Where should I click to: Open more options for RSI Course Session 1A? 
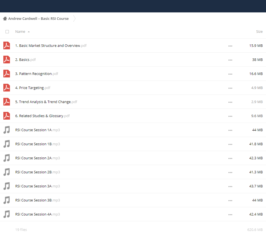tap(230, 130)
